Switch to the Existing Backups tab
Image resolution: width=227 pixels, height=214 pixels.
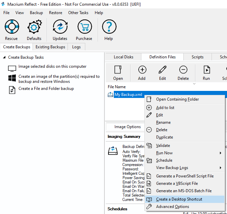50,47
